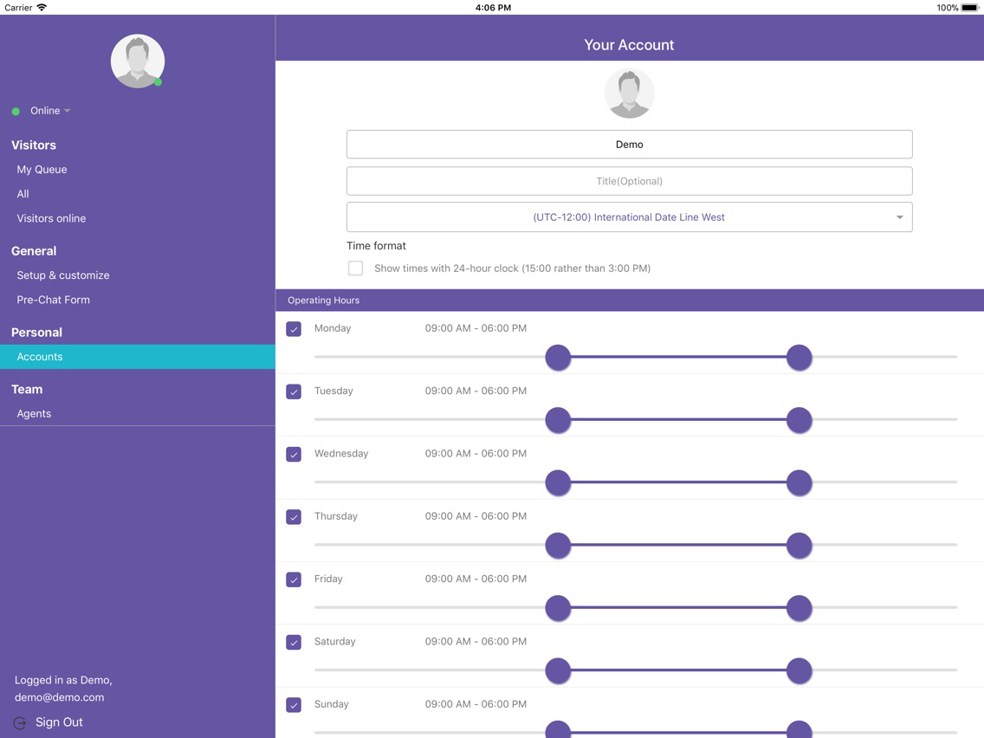The height and width of the screenshot is (738, 984).
Task: Tap the Wi-Fi icon in status bar
Action: [42, 8]
